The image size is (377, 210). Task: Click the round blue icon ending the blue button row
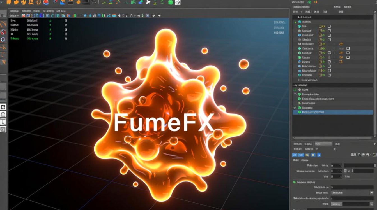(319, 155)
